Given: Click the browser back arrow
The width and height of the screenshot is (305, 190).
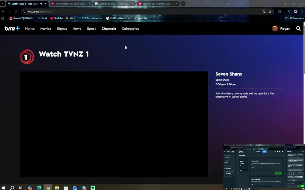Looking at the screenshot, I should tap(3, 12).
